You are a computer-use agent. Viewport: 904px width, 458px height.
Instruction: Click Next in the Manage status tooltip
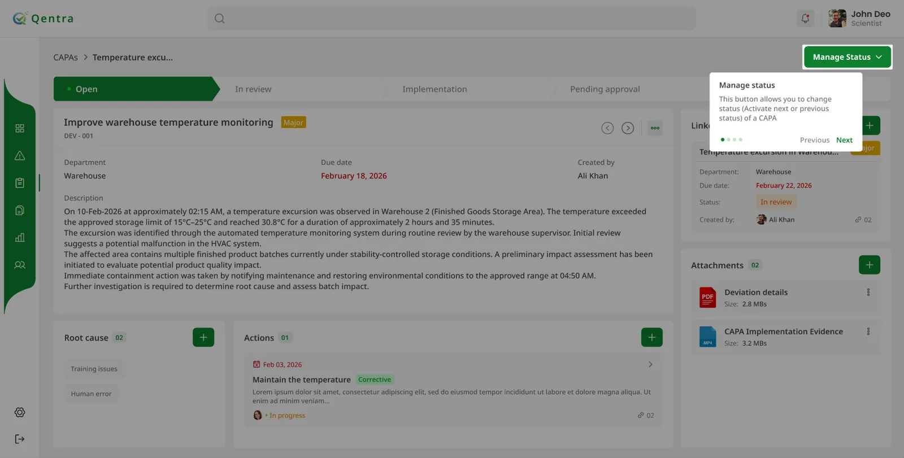pos(844,140)
